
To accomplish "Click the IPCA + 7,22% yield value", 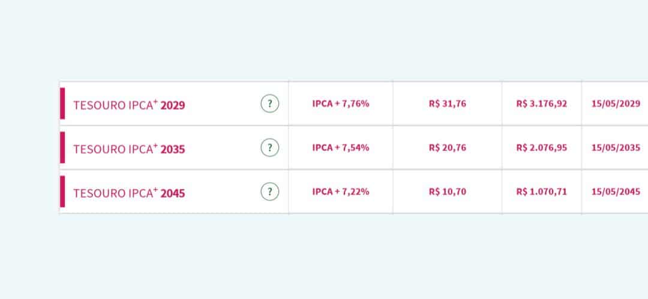I will tap(340, 192).
